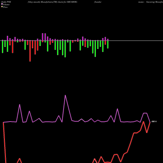The width and height of the screenshot is (163, 163).
Task: Click the '(Sundar' text in header
Action: click(98, 2)
